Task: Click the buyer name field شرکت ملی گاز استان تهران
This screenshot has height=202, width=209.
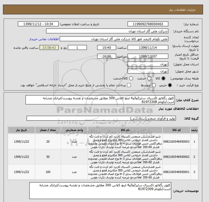Action: point(107,31)
